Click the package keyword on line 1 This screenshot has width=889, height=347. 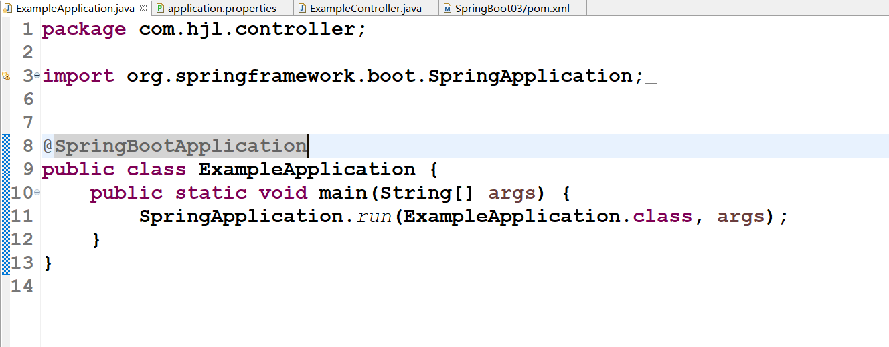click(x=84, y=30)
